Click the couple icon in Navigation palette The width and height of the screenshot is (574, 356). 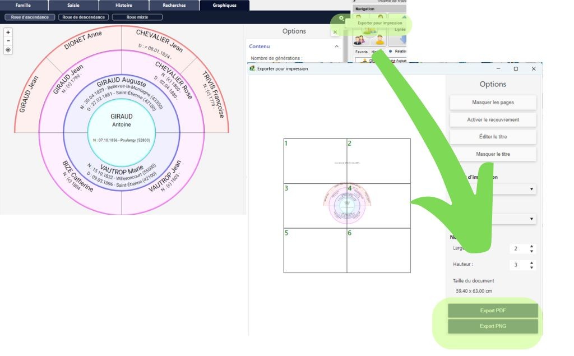(x=359, y=39)
